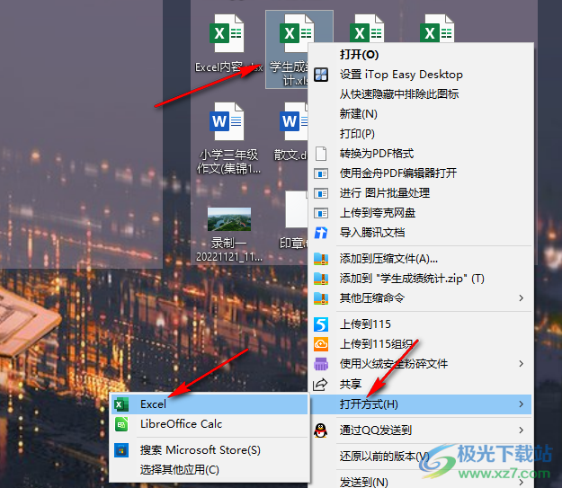Viewport: 562px width, 488px height.
Task: Click the blue 115 icon beside 上传到115
Action: pyautogui.click(x=321, y=324)
